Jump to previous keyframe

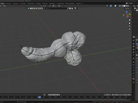51,95
